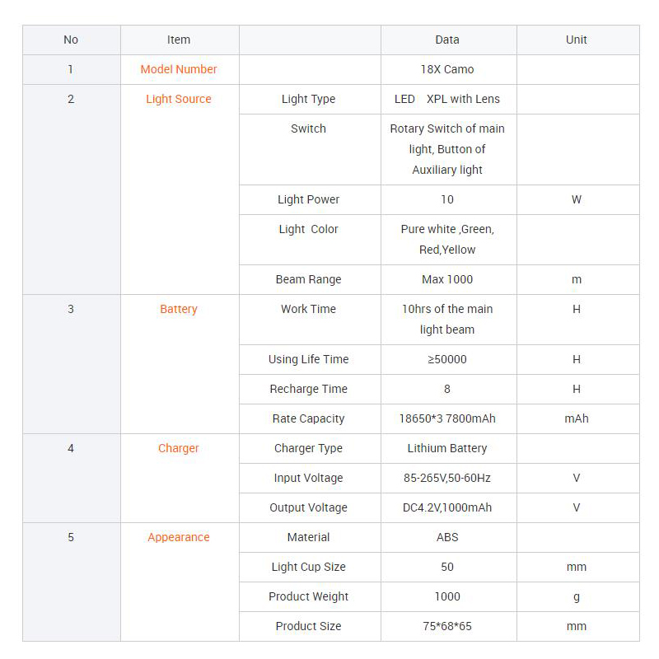Select the DC4.2V,1000mAh output voltage cell
Viewport: 659px width, 659px height.
[447, 507]
